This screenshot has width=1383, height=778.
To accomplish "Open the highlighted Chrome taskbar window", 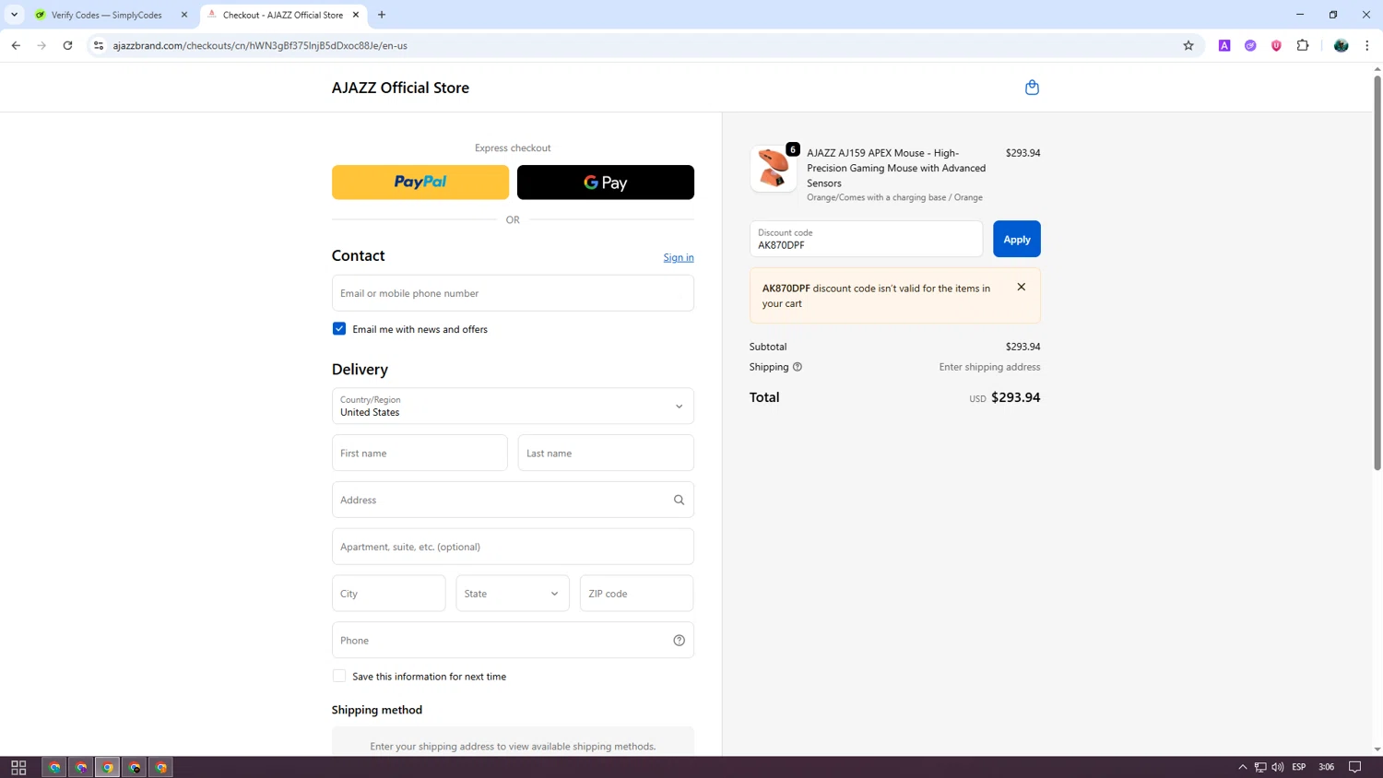I will click(108, 767).
